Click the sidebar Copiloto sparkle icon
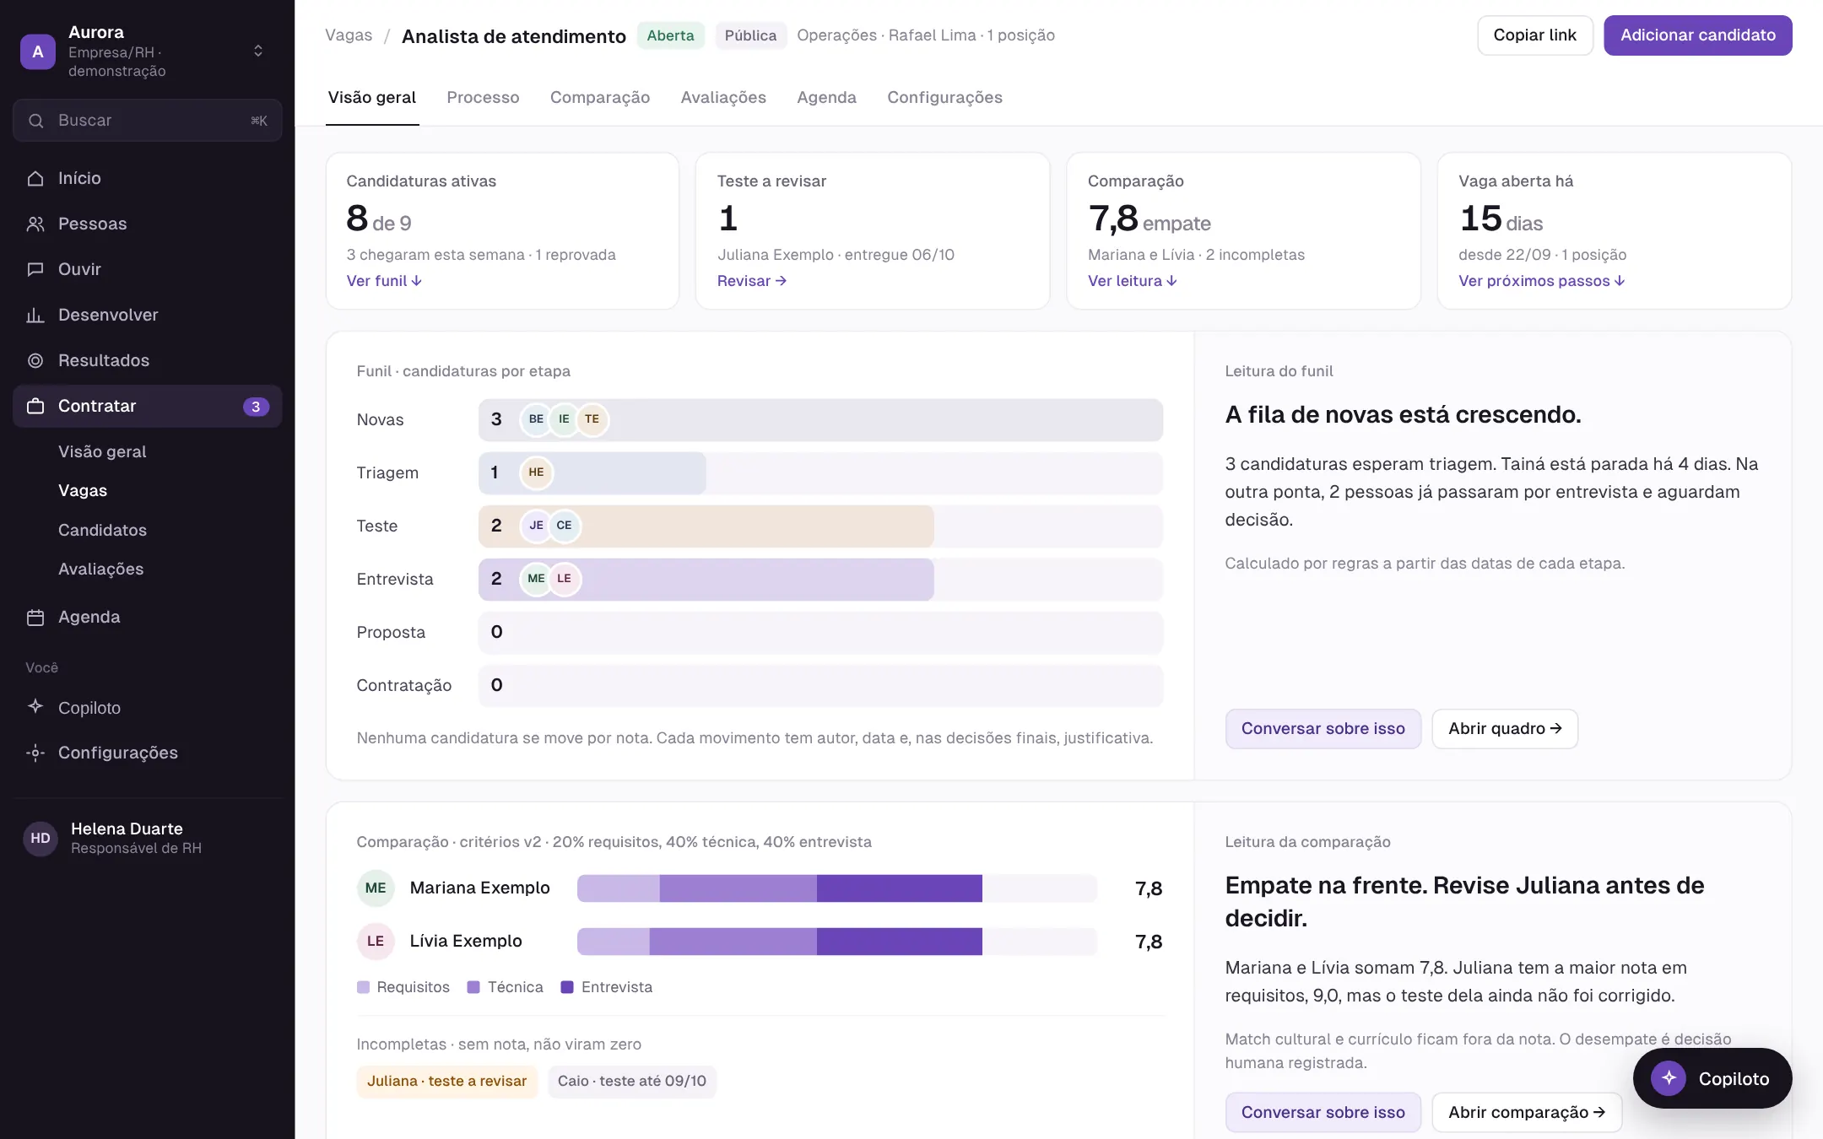Screen dimensions: 1823x1139 tap(35, 707)
